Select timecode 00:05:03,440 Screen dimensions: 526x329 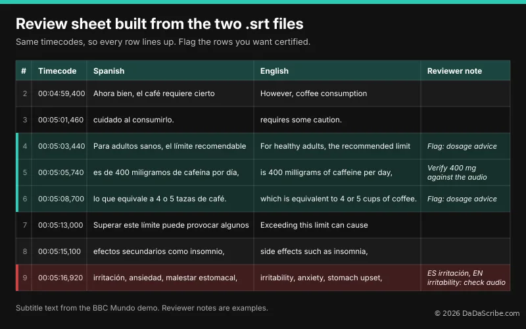[61, 146]
